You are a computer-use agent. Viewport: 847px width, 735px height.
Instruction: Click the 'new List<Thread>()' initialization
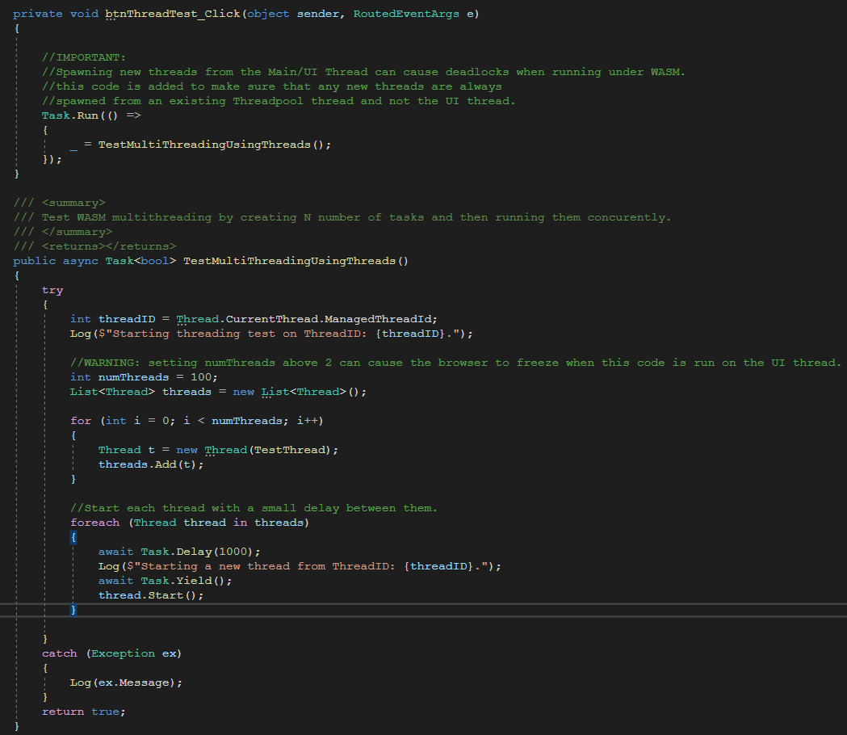pyautogui.click(x=300, y=392)
